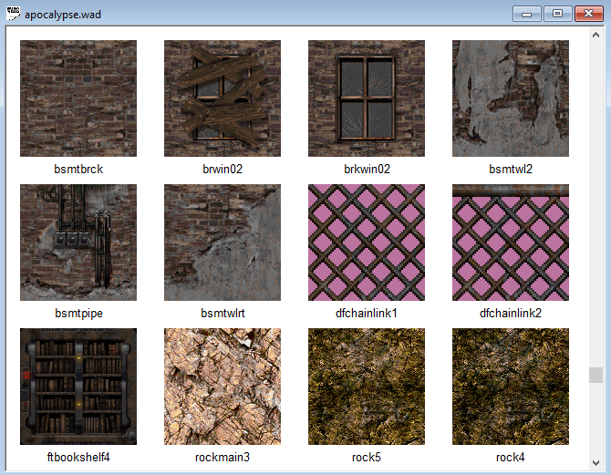
Task: Click the vertical scrollbar thumb
Action: tap(595, 375)
